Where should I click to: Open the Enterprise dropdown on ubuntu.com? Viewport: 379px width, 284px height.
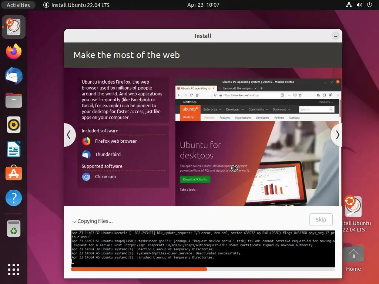[x=212, y=109]
